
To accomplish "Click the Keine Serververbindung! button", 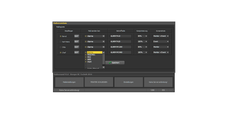I will click(x=158, y=82).
